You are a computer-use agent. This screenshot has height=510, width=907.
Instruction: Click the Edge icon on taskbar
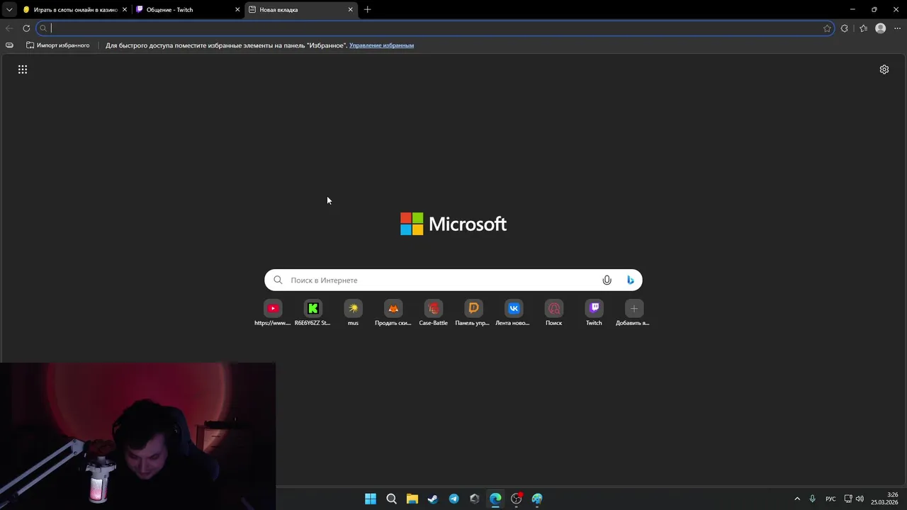coord(495,499)
